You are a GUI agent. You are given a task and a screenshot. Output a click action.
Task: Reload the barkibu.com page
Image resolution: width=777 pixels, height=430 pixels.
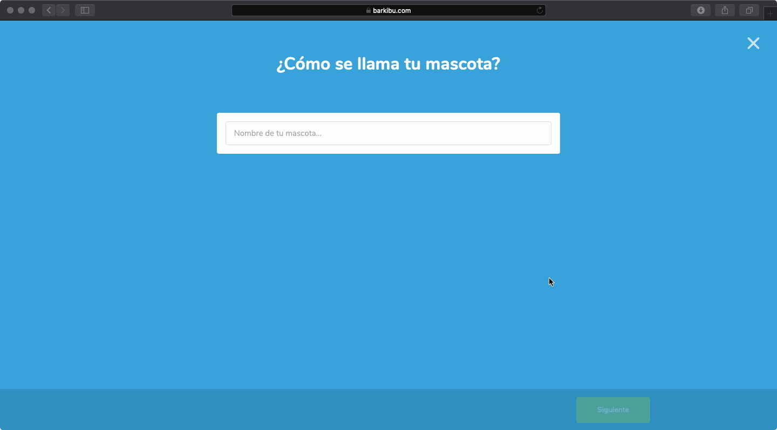tap(539, 10)
